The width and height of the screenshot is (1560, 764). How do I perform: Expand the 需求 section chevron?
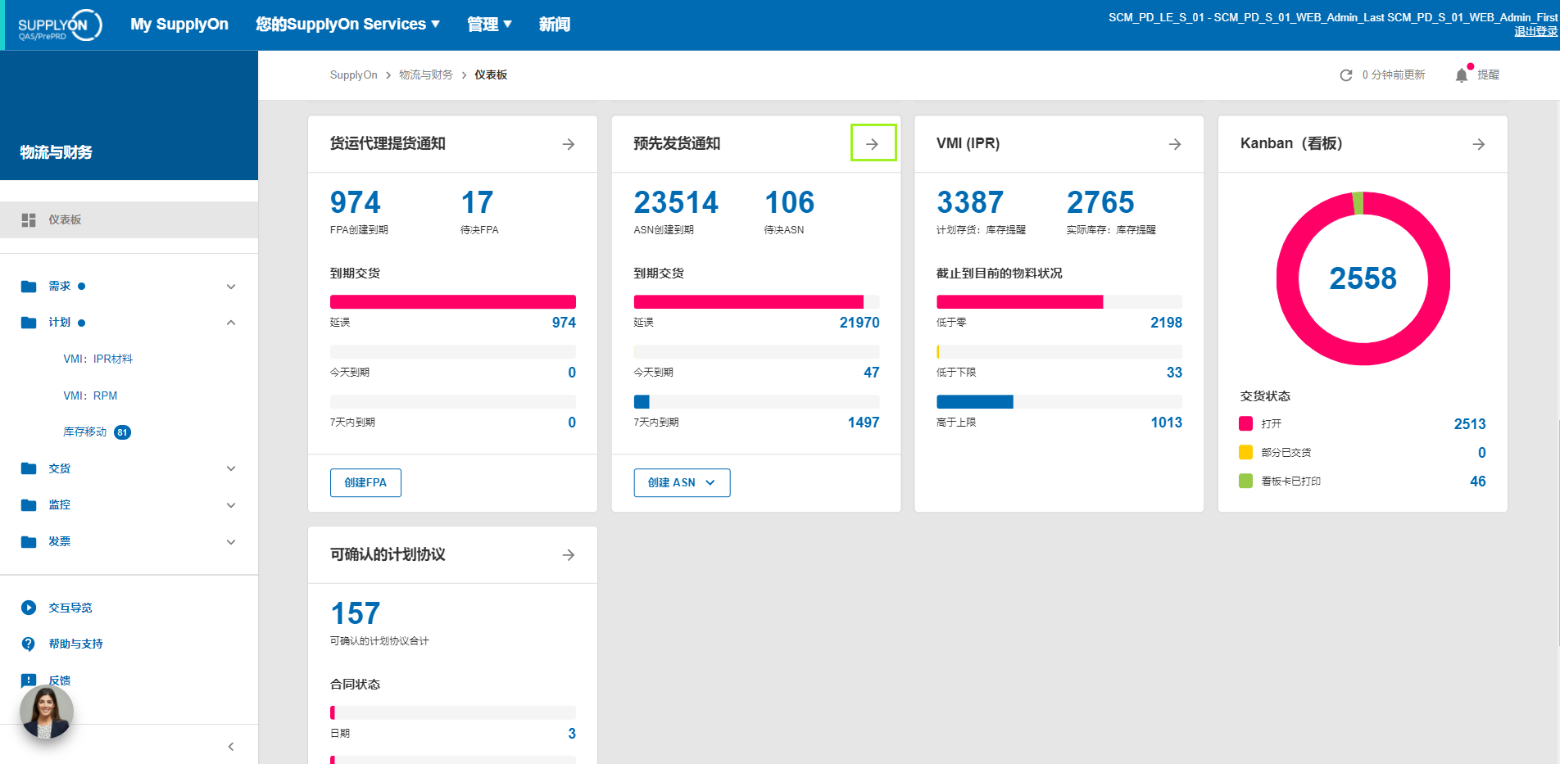coord(231,287)
